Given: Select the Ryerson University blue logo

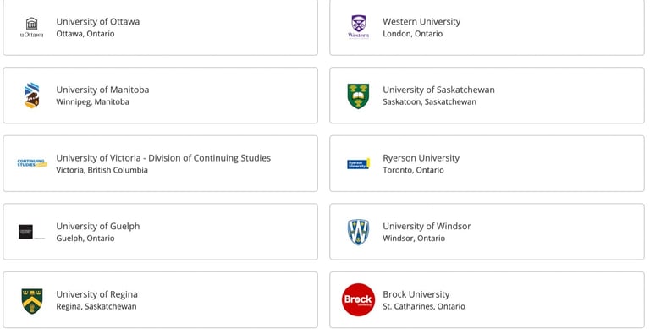Looking at the screenshot, I should tap(358, 164).
